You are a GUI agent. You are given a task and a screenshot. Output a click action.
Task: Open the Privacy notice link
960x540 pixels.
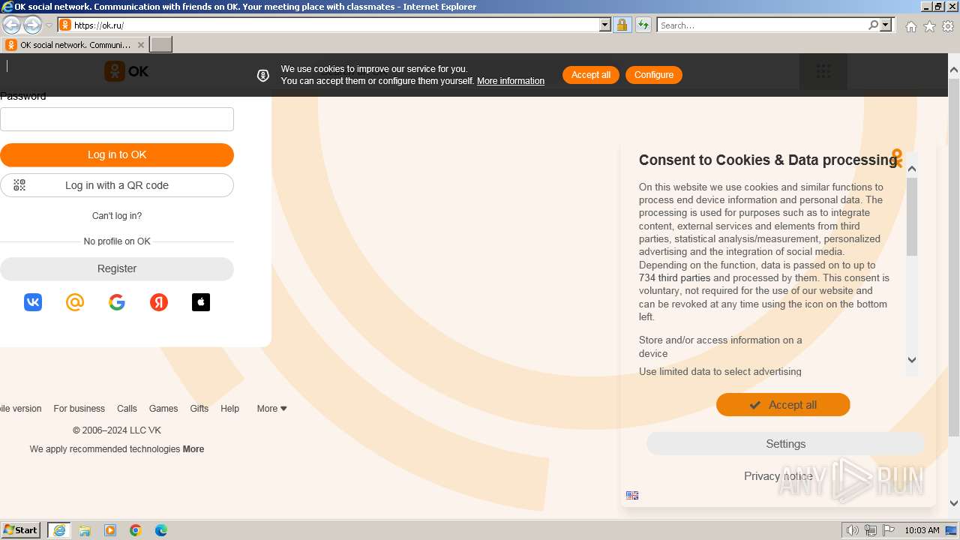click(778, 476)
